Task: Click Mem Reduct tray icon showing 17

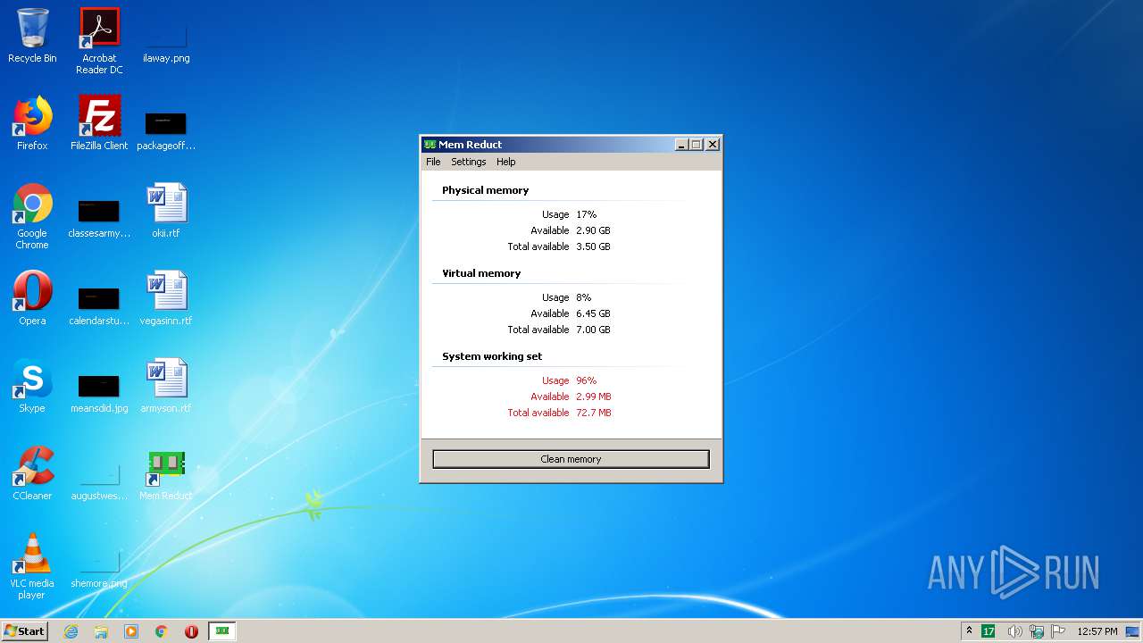Action: coord(989,631)
